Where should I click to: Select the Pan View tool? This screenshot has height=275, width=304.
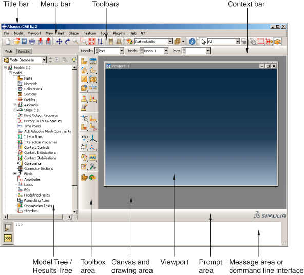[59, 42]
